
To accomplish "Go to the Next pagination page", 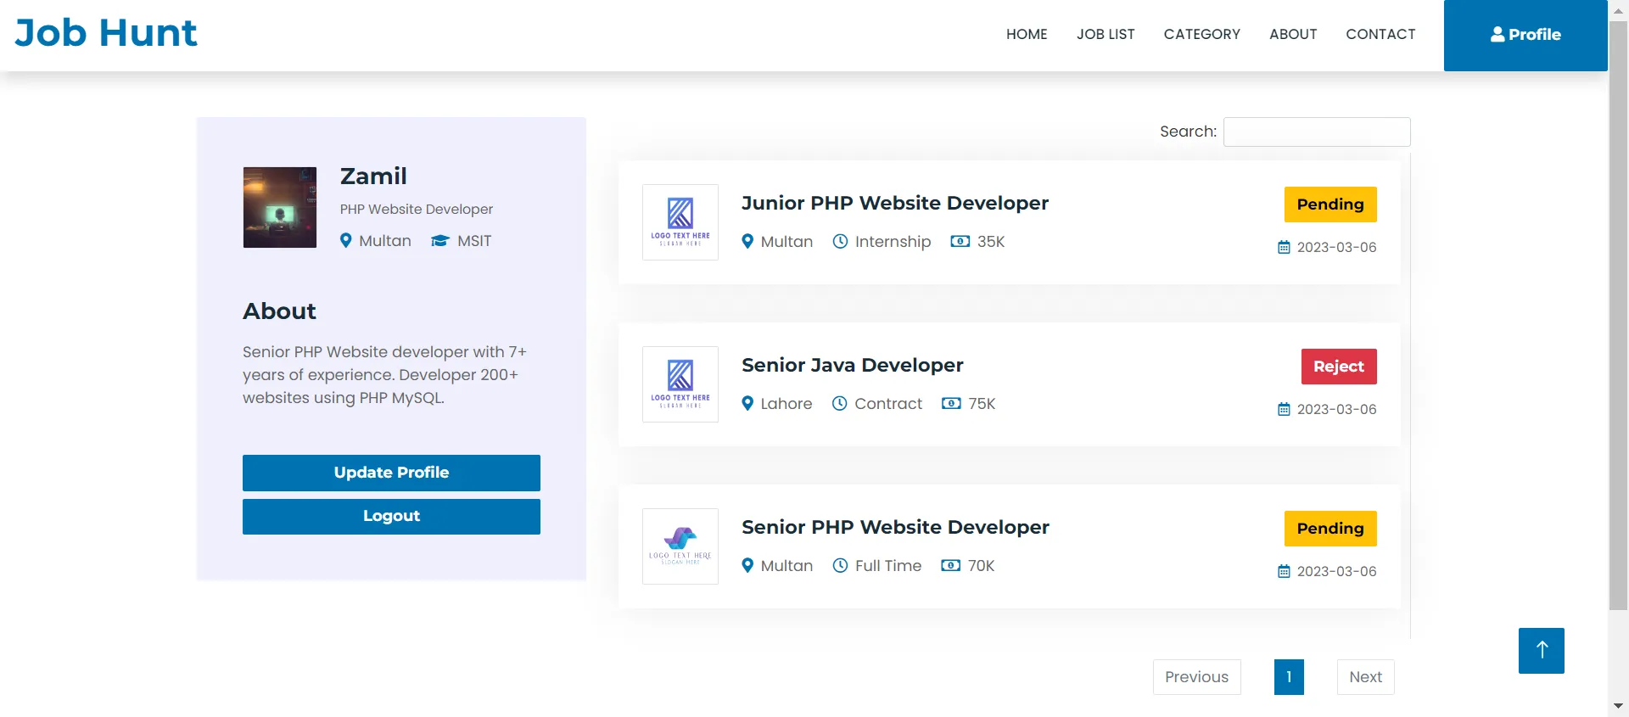I will (1364, 677).
